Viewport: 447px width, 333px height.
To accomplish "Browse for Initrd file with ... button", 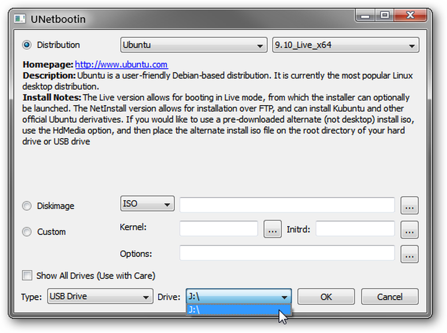I will pyautogui.click(x=409, y=230).
